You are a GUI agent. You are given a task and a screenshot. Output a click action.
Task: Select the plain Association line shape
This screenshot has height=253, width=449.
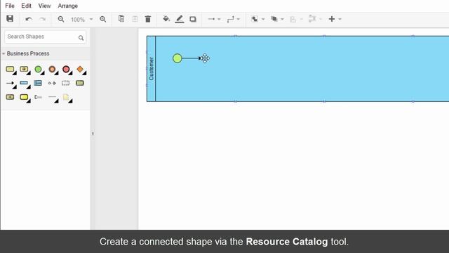(x=53, y=98)
